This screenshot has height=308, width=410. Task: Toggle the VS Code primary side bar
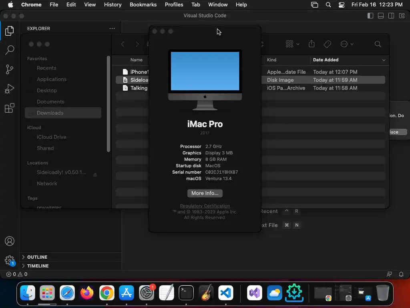(x=370, y=16)
